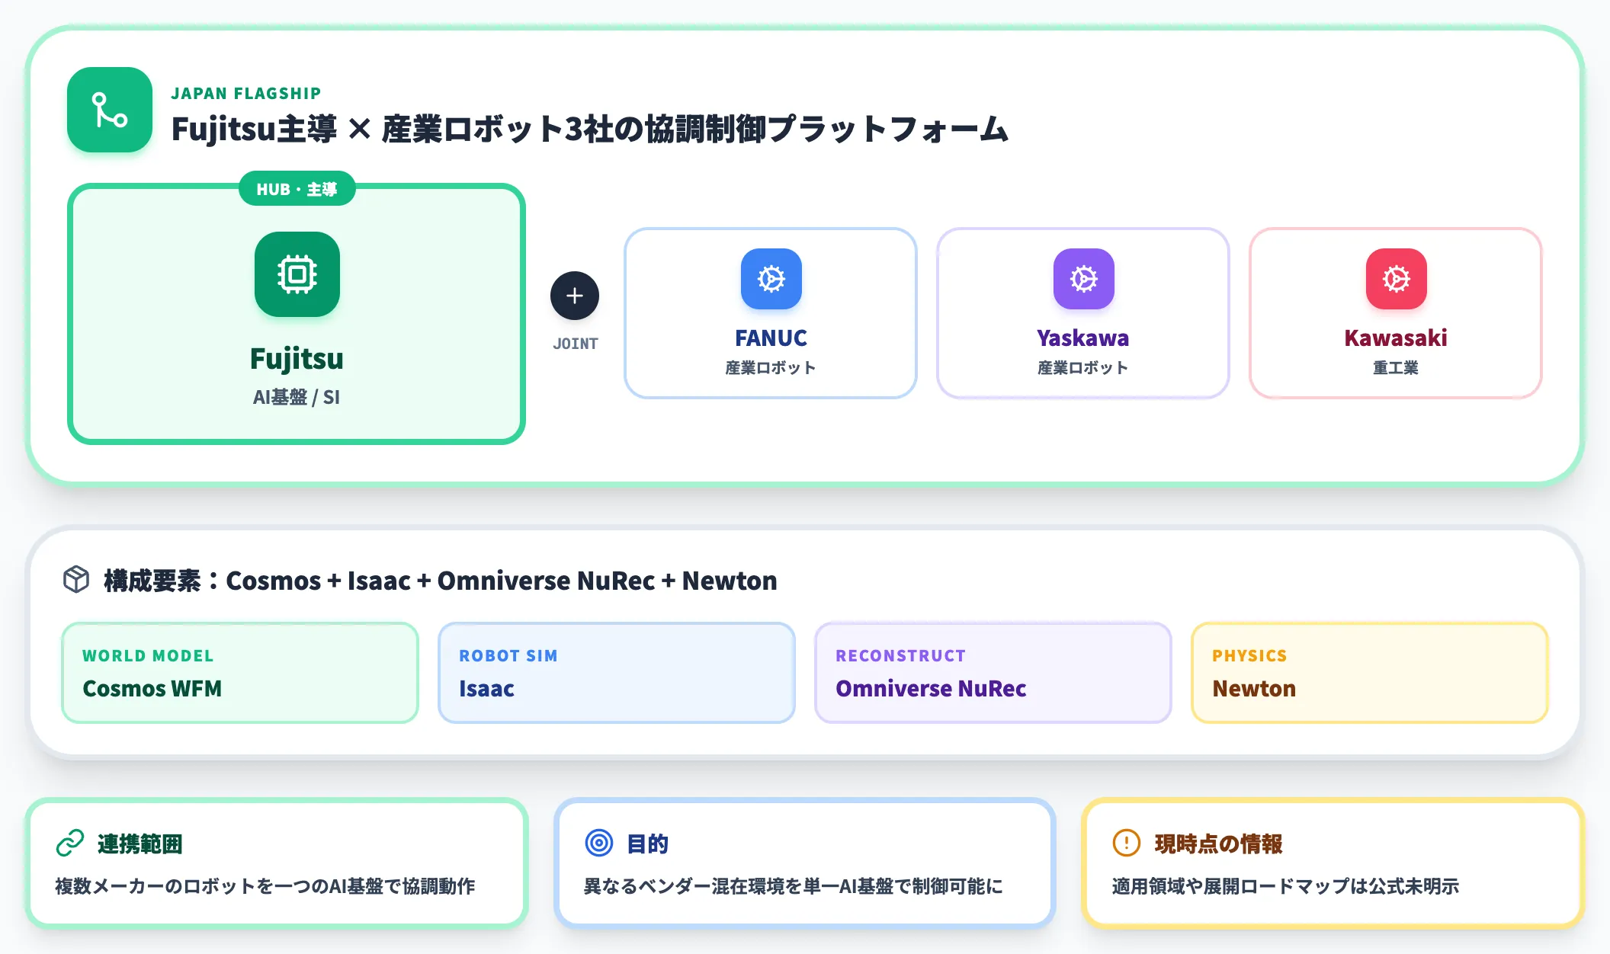This screenshot has height=954, width=1610.
Task: Click the AI基盤 / SI subtitle
Action: (297, 397)
